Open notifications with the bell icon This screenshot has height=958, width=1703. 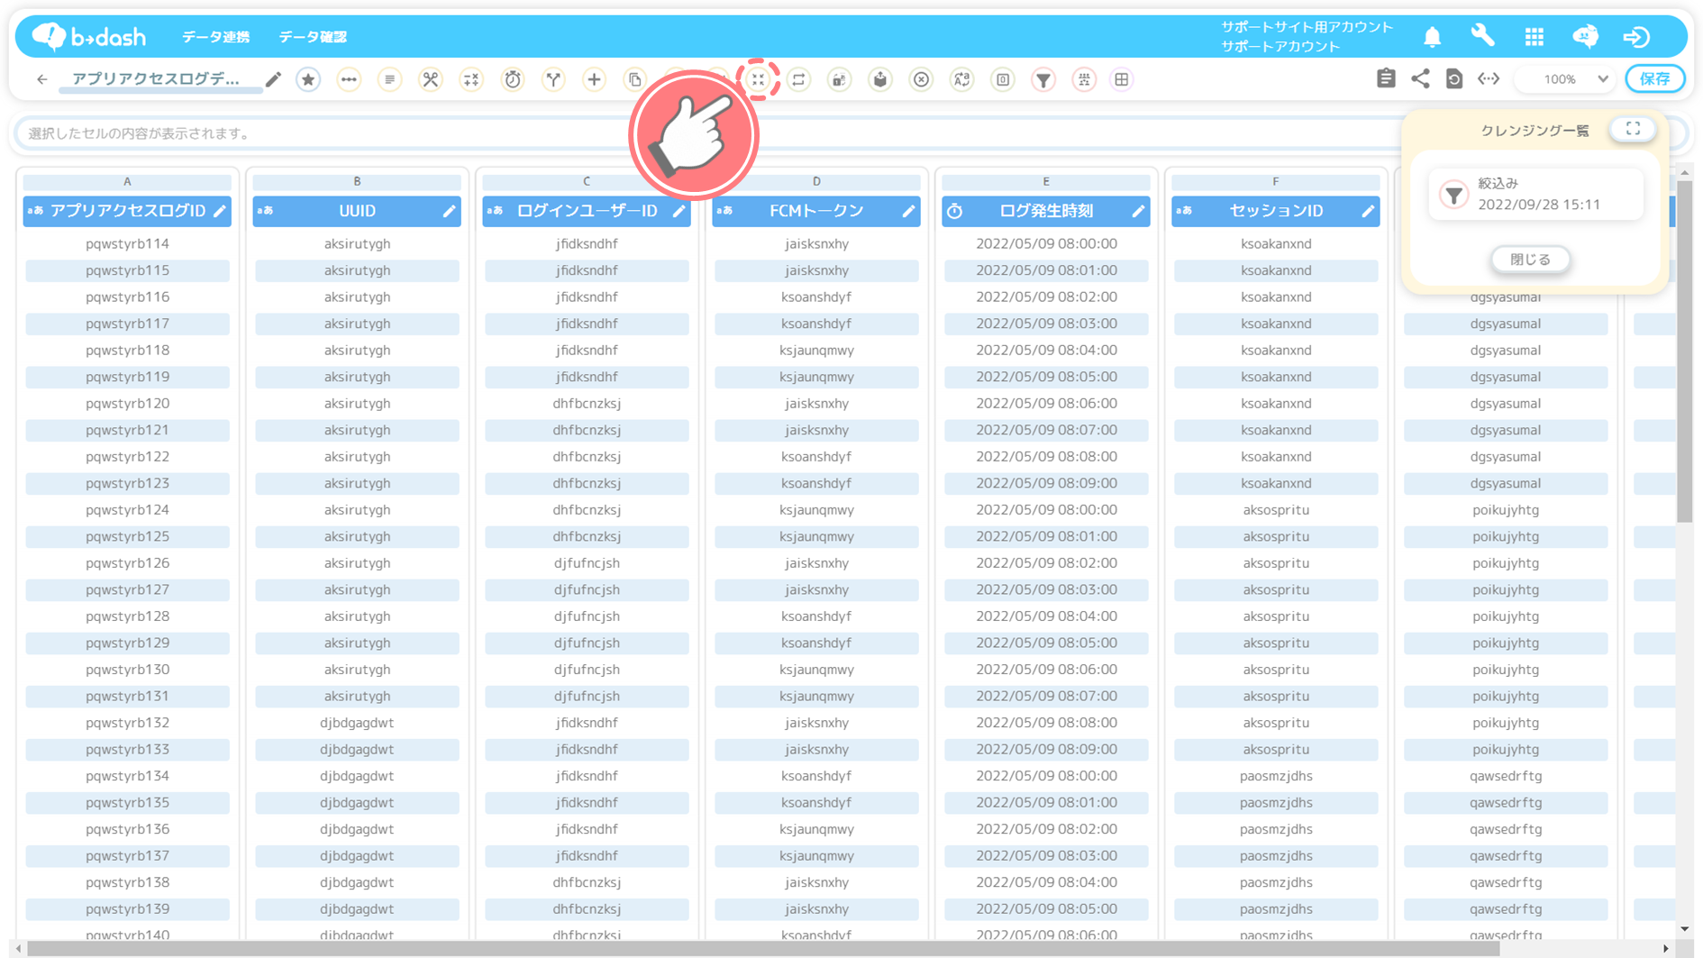click(1432, 37)
